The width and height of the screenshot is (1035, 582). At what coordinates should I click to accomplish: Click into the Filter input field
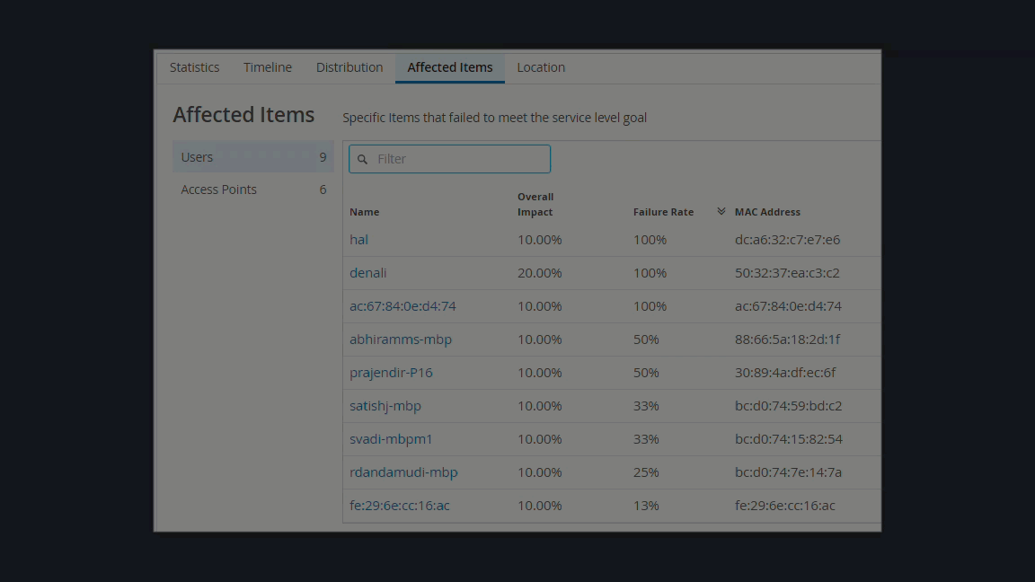coord(458,159)
